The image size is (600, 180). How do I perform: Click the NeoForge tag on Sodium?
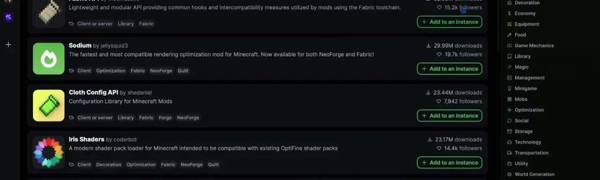pos(161,71)
